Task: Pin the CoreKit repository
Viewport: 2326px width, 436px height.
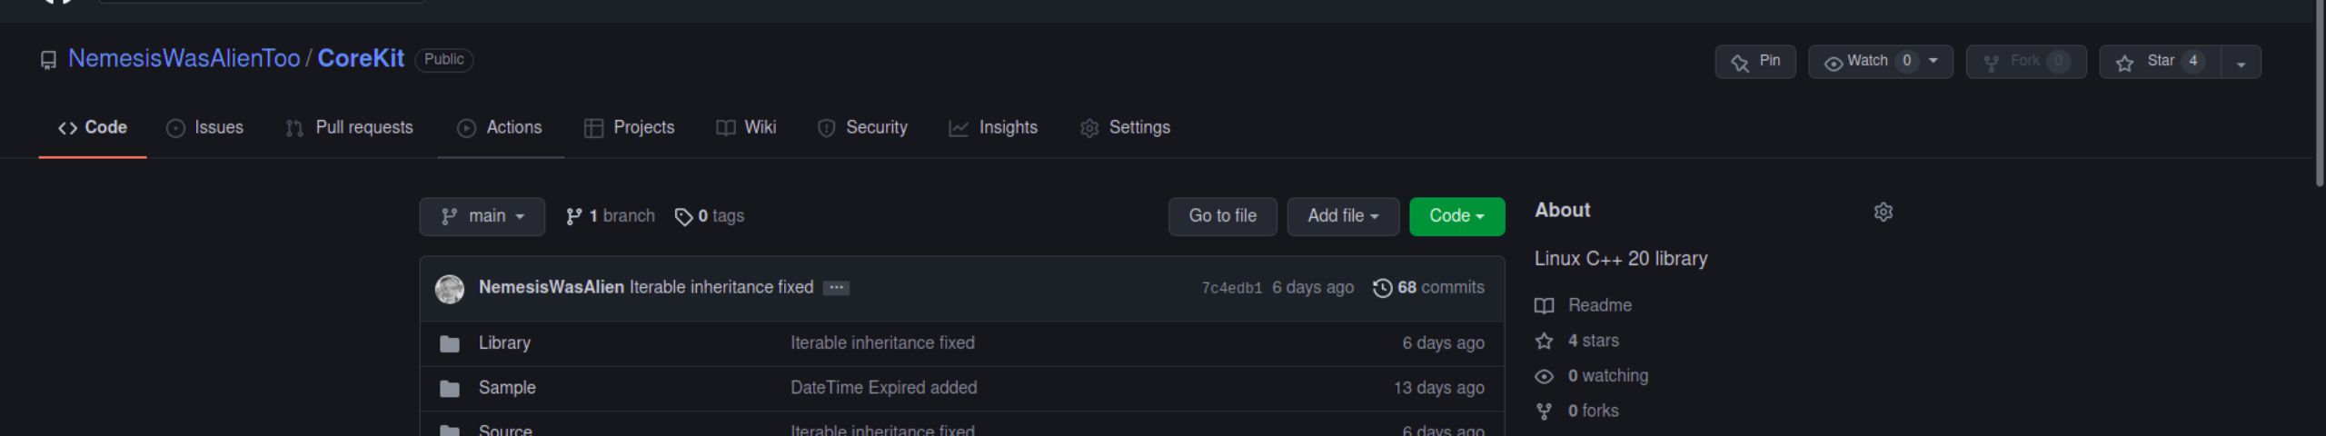Action: point(1754,62)
